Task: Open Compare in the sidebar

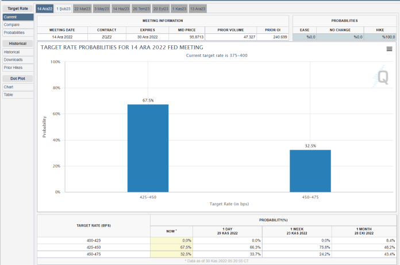Action: click(x=17, y=25)
